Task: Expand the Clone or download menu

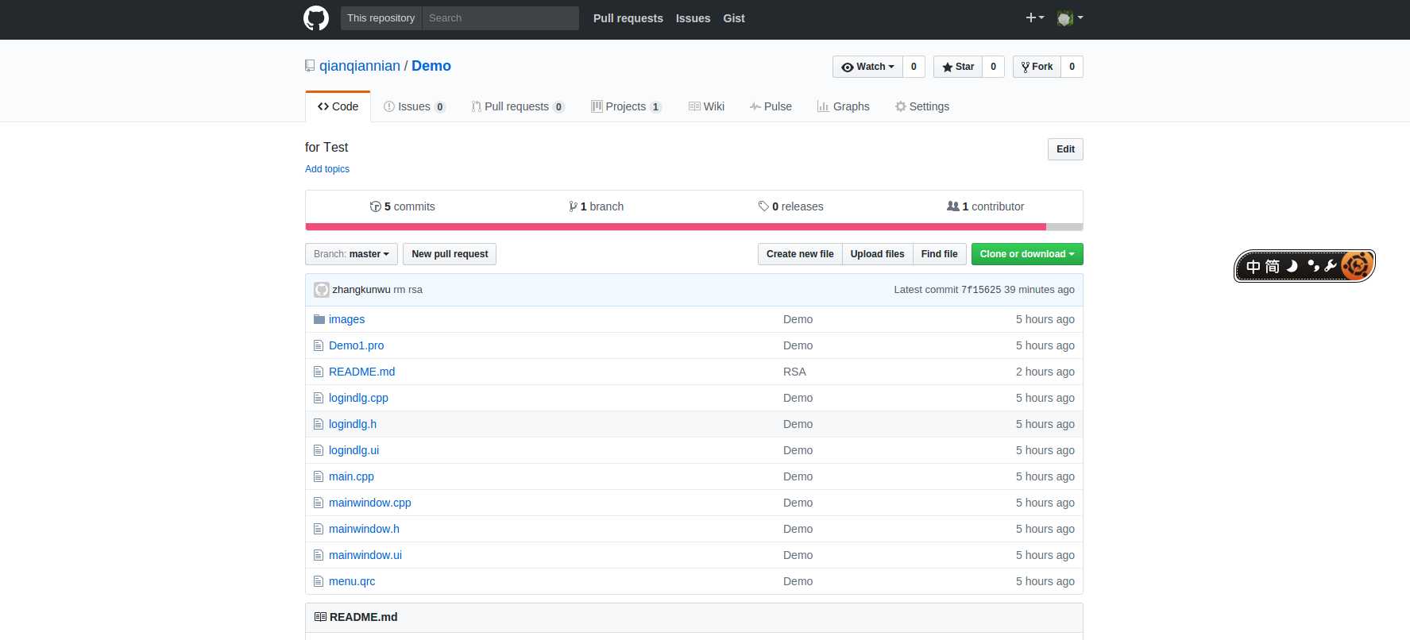Action: click(x=1027, y=254)
